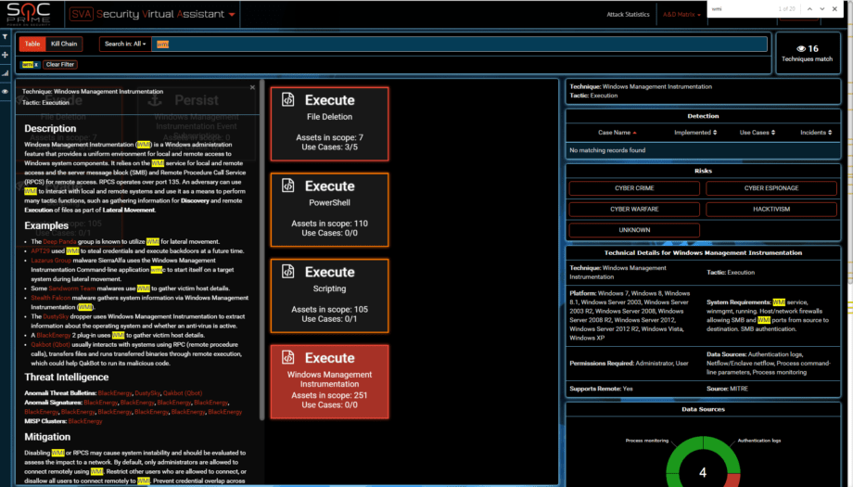Sort detection table by Case Name
This screenshot has height=487, width=853.
tap(614, 133)
